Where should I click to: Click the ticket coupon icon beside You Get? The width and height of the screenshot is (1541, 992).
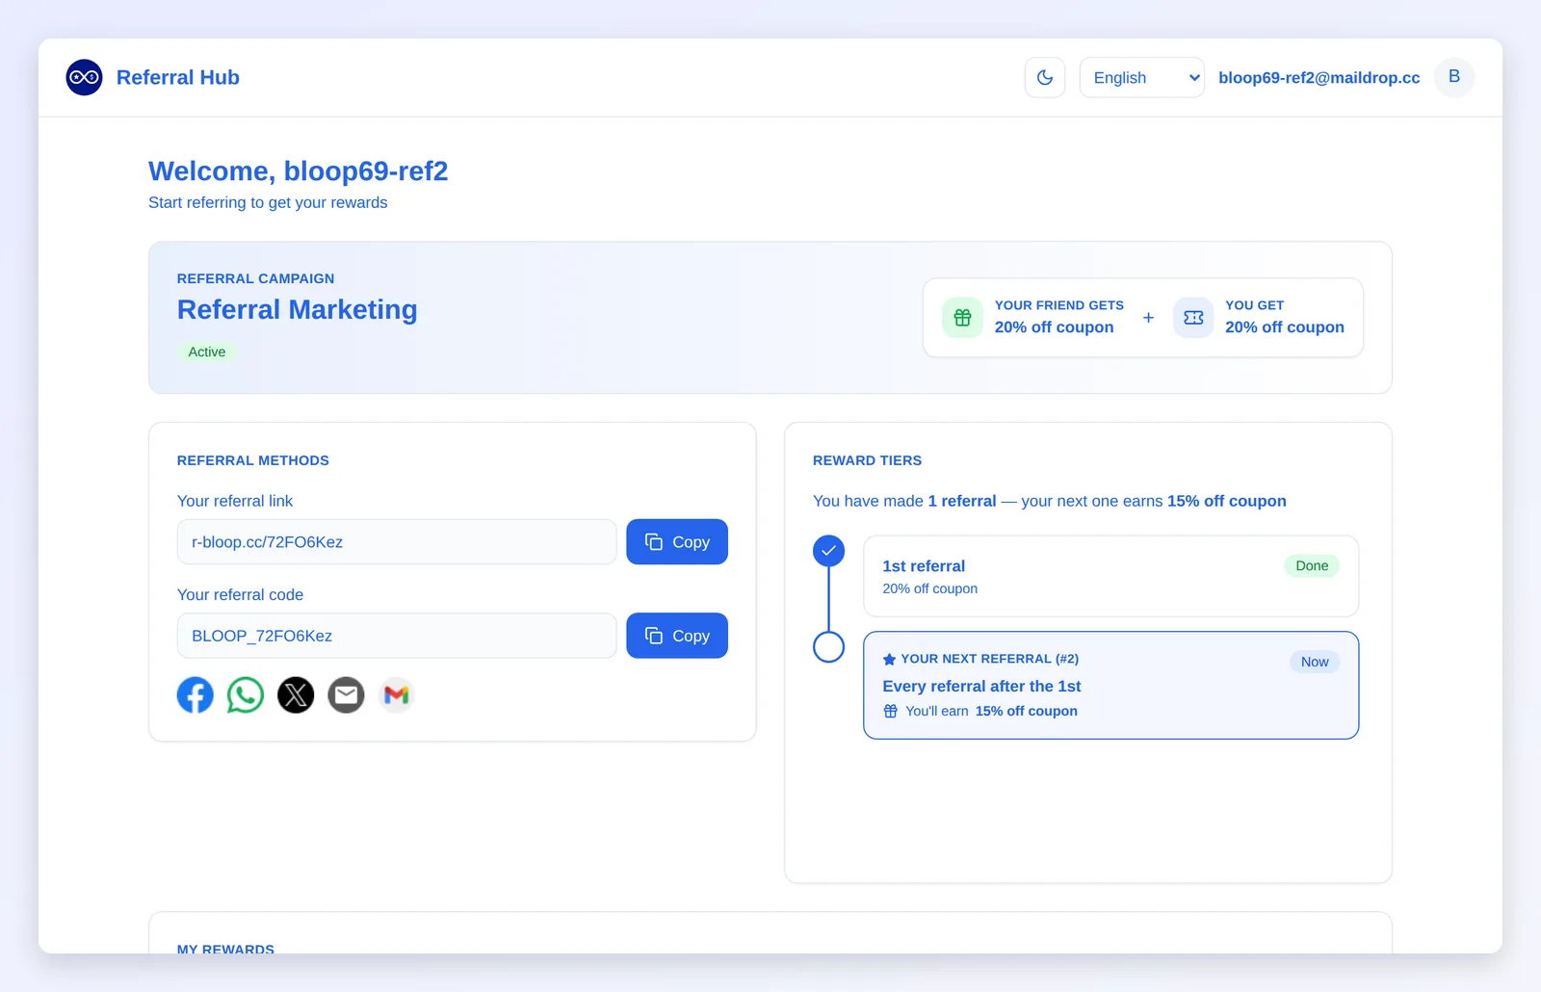1193,318
